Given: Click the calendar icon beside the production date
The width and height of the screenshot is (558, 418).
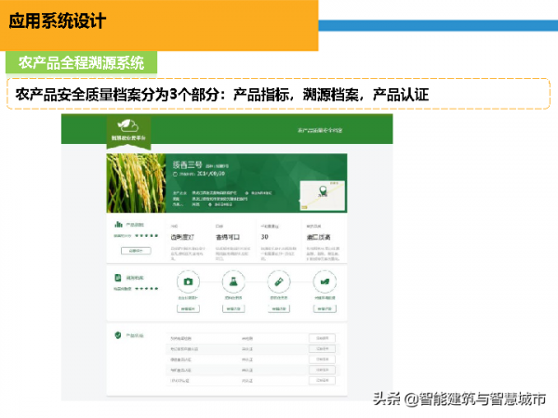Looking at the screenshot, I should tap(175, 174).
